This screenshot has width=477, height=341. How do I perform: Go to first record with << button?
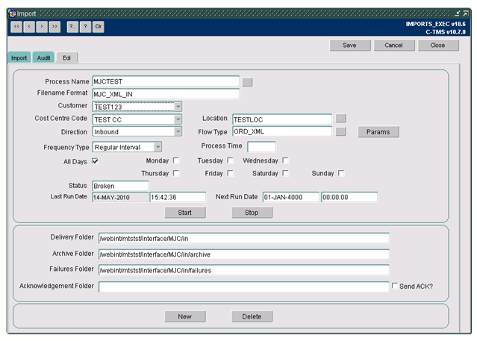coord(16,27)
